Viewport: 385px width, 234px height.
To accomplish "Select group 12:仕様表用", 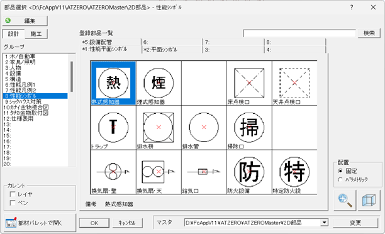I will 35,119.
